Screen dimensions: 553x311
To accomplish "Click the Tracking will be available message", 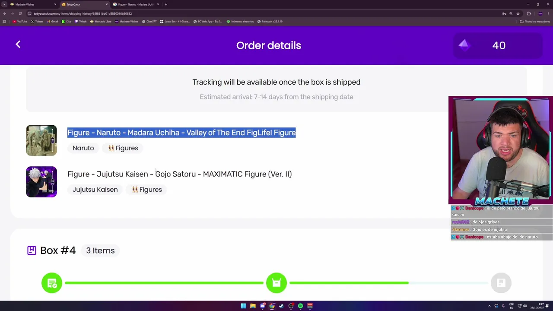I will tap(276, 82).
